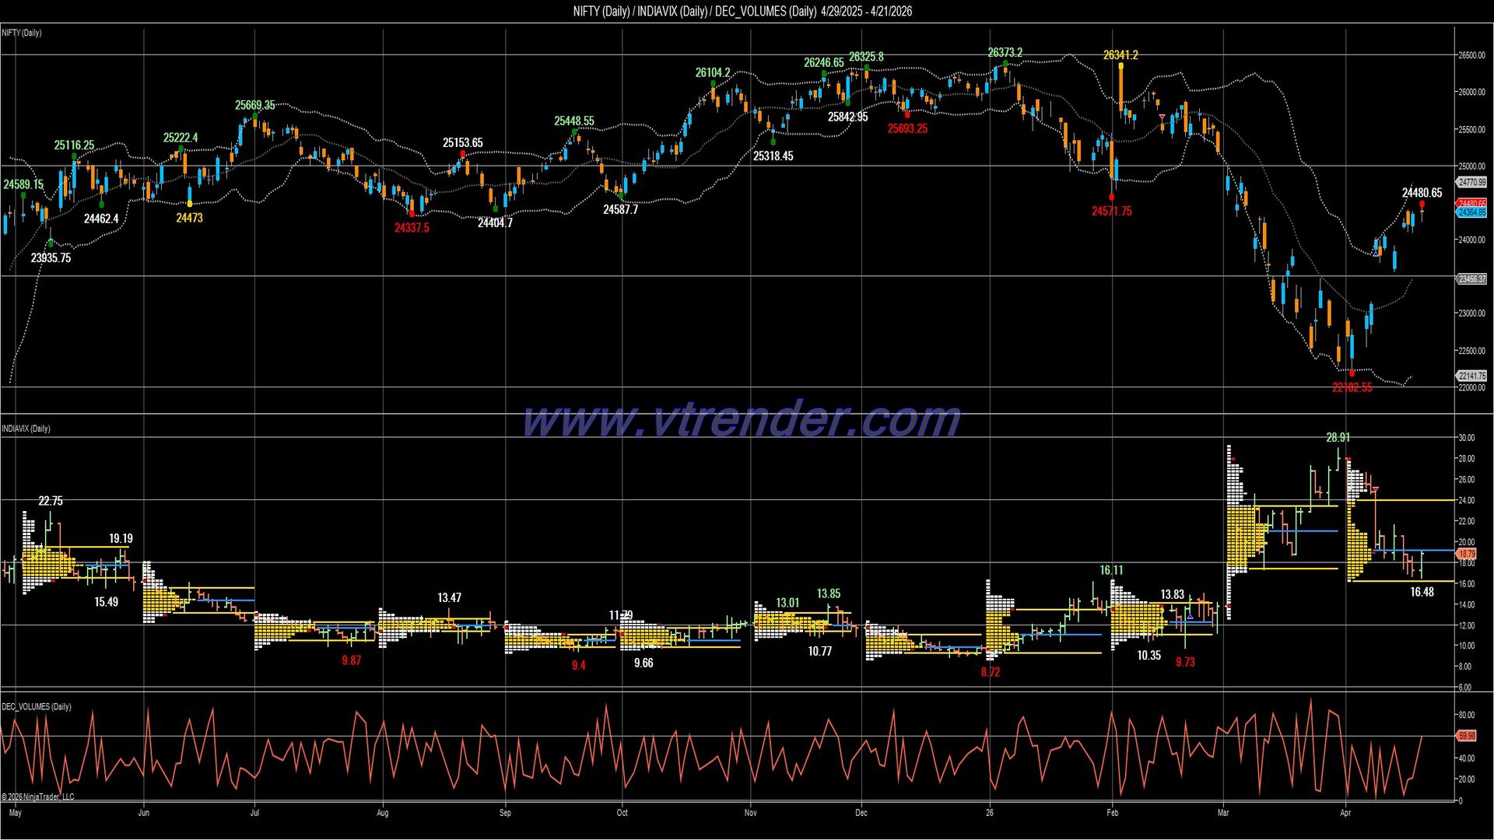Select the INDIAVIX (Daily) panel label
The image size is (1494, 840).
(x=26, y=429)
